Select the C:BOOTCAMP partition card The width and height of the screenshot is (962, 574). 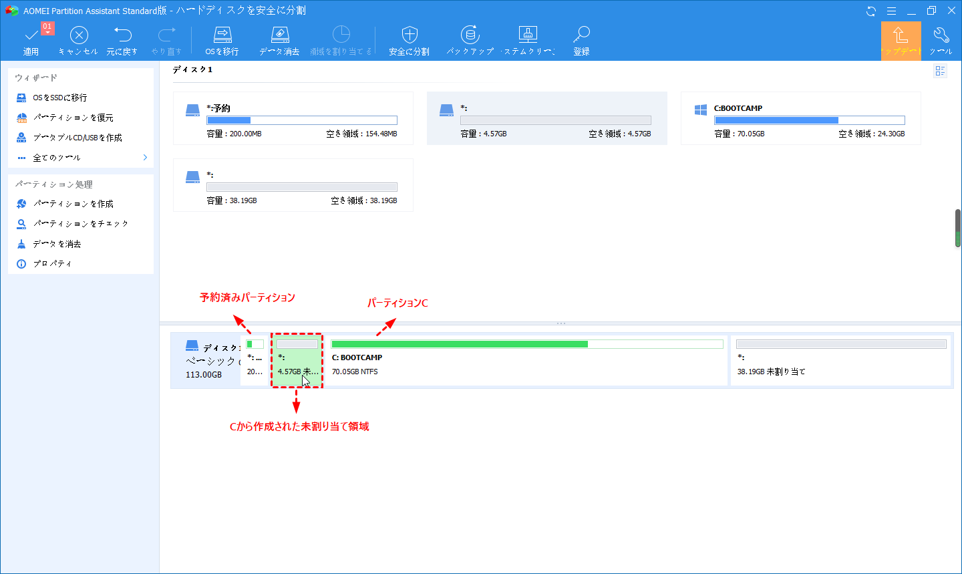[801, 118]
